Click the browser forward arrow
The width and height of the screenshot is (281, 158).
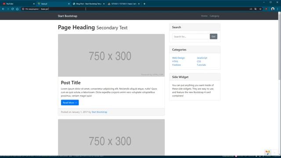tap(8, 9)
